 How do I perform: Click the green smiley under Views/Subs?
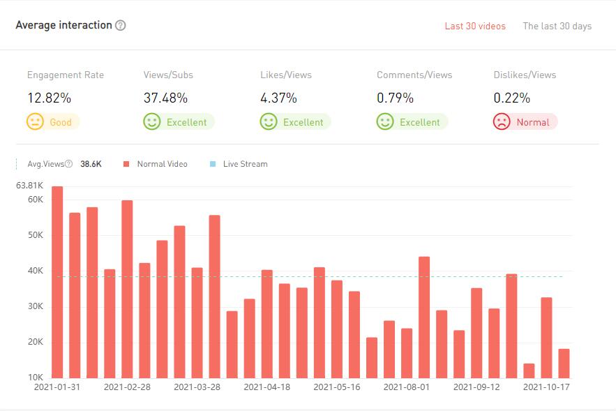click(151, 122)
